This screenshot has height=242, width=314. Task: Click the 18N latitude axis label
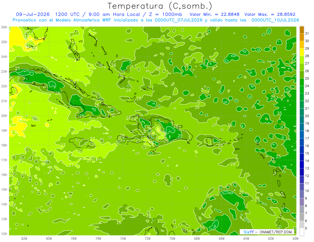[x=4, y=145]
